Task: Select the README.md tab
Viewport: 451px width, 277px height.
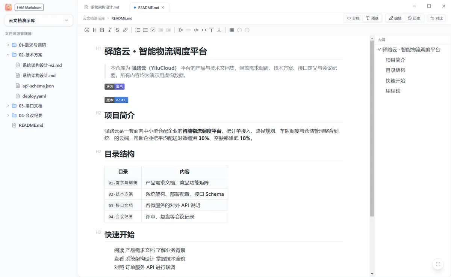Action: click(x=148, y=7)
